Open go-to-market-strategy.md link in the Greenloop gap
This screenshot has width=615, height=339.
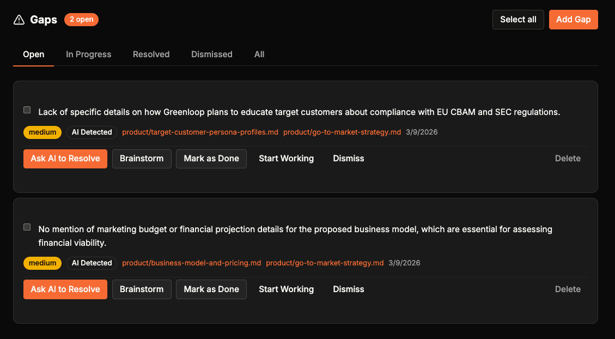pos(342,132)
